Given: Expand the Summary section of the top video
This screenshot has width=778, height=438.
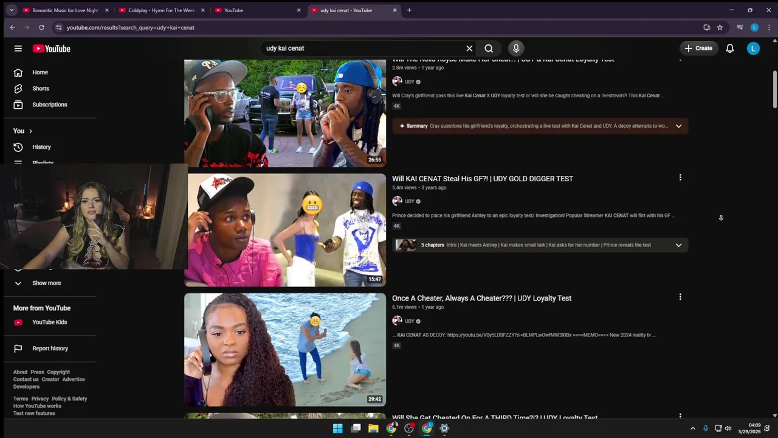Looking at the screenshot, I should coord(678,126).
